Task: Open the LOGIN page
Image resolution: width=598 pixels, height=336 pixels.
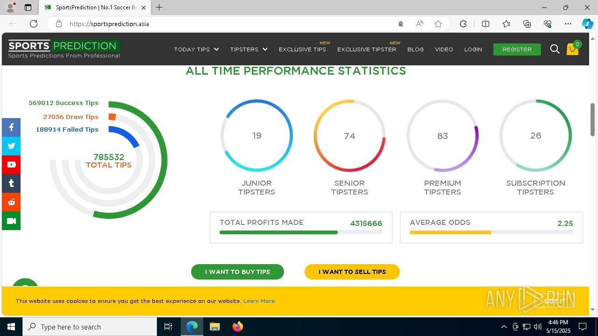Action: (473, 49)
